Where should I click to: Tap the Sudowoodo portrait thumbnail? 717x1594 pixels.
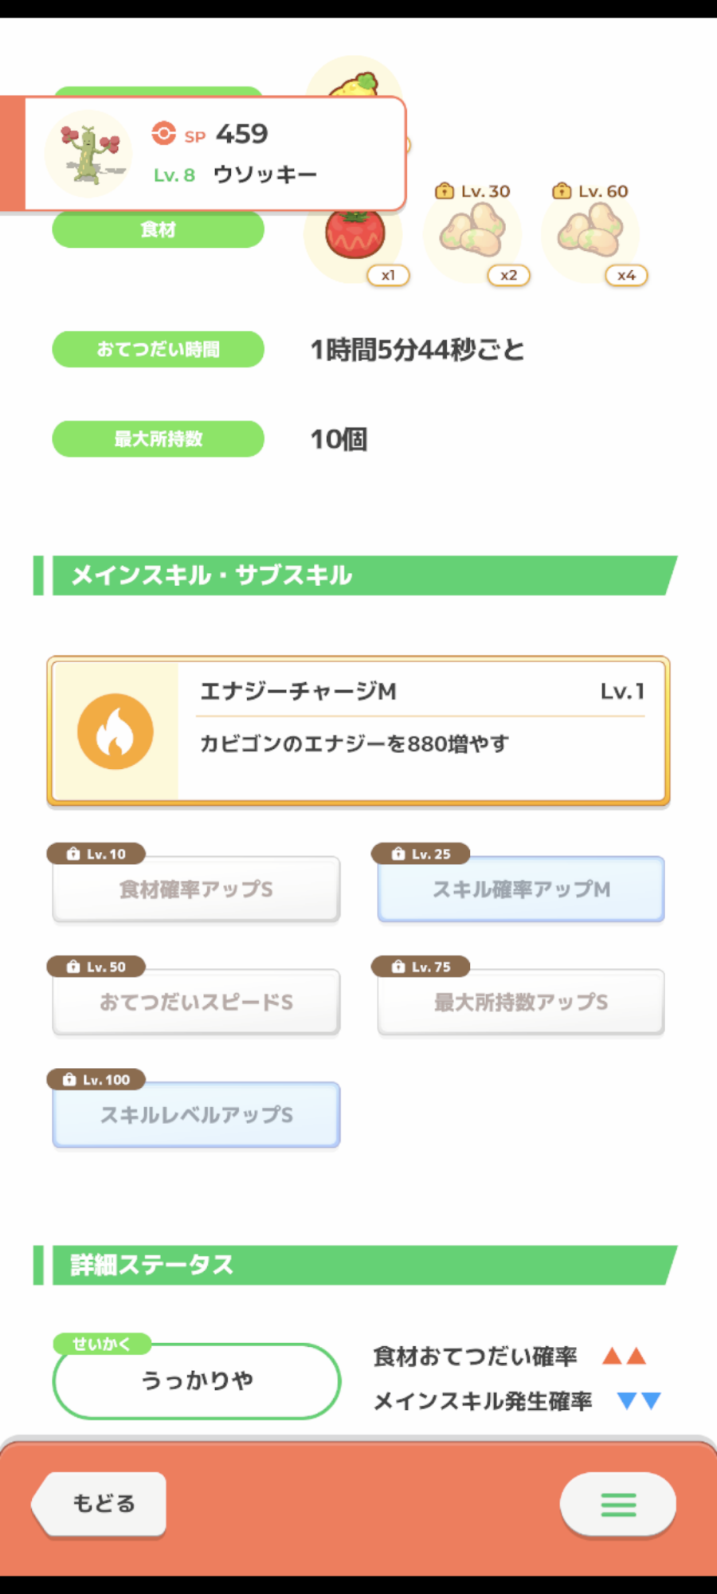click(x=88, y=154)
